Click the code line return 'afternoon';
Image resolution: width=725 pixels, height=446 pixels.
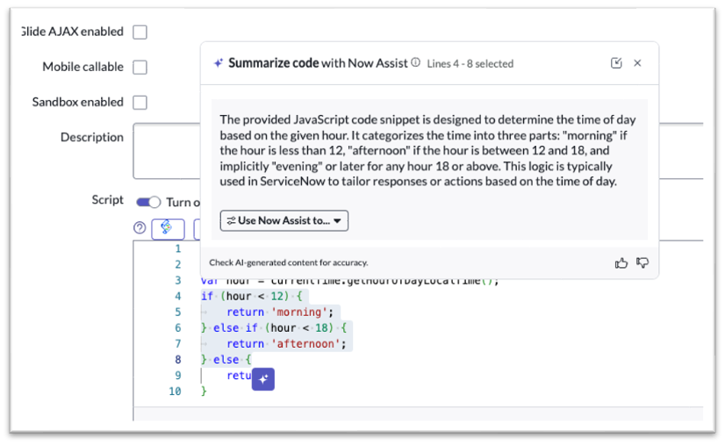point(286,344)
